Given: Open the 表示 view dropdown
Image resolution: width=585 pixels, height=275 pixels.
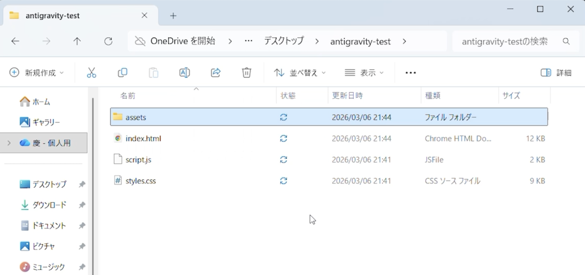Looking at the screenshot, I should [364, 73].
